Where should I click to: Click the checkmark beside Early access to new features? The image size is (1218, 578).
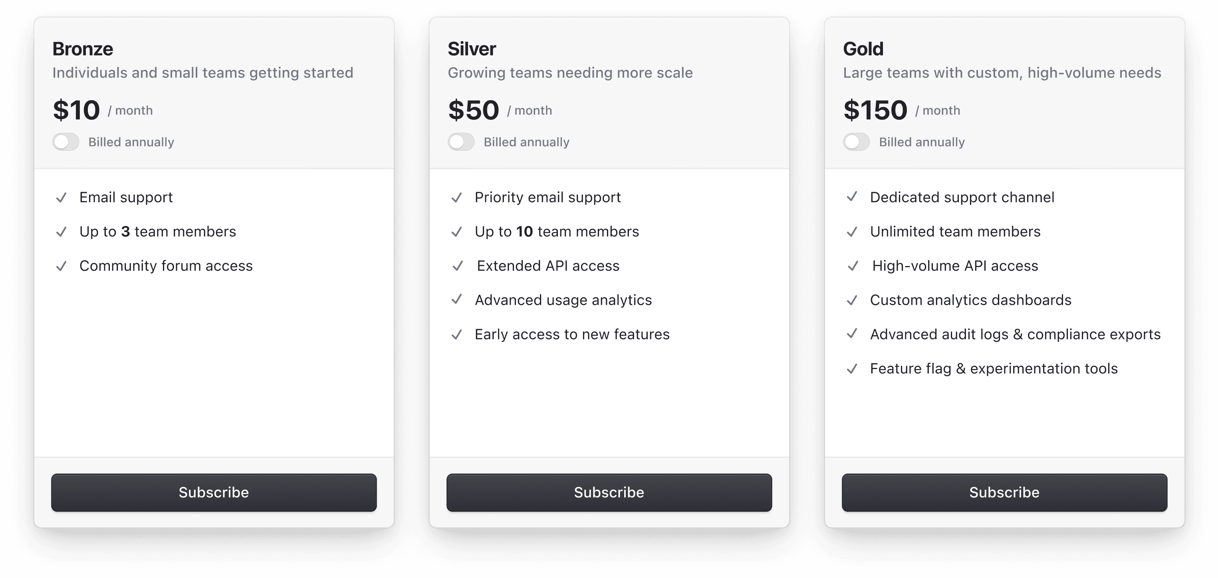(457, 334)
